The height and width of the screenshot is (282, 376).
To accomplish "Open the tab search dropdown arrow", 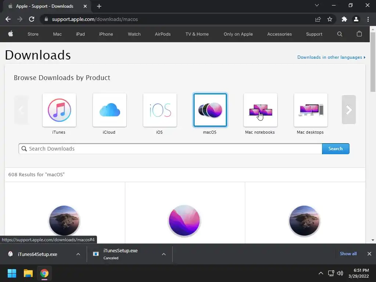I will tap(317, 5).
